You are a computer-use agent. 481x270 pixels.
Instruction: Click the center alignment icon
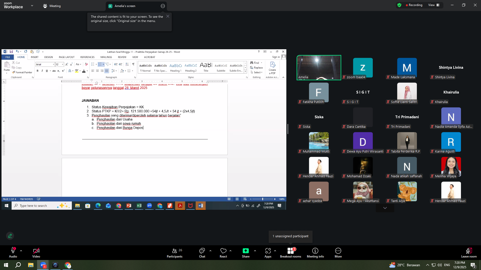click(97, 71)
